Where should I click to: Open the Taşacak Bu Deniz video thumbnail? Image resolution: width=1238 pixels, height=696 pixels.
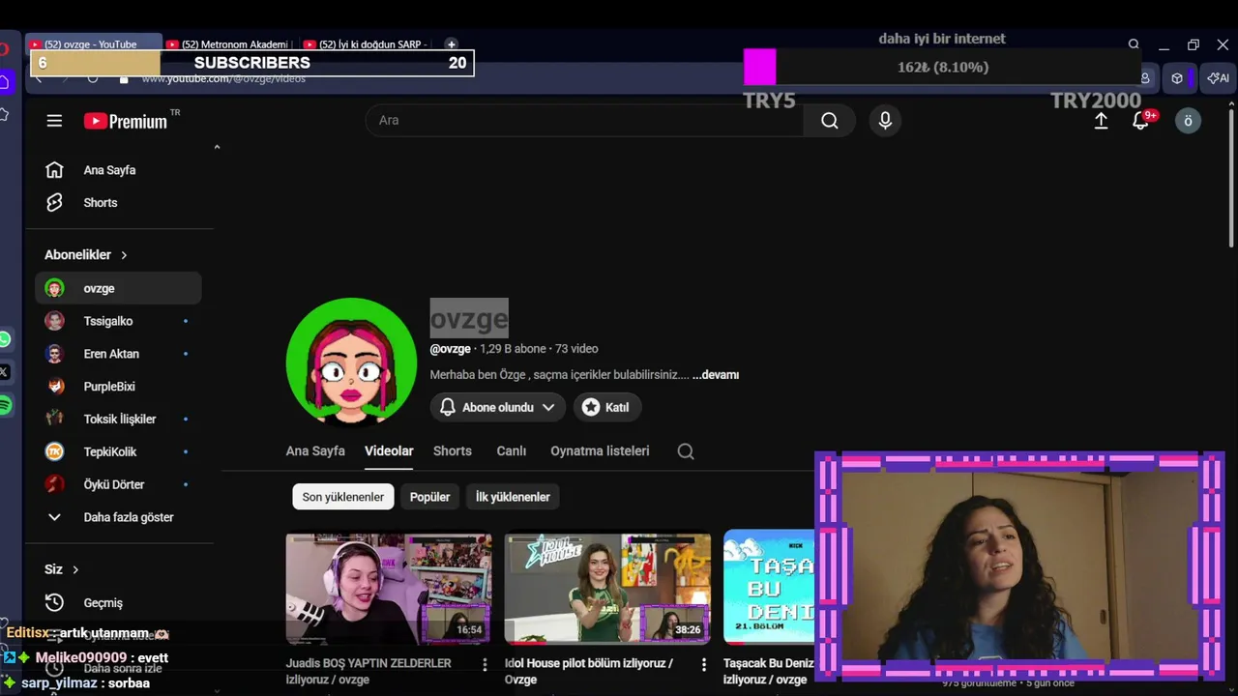[x=769, y=589]
